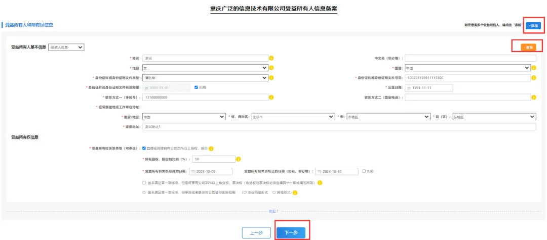Click the 联系方式二（固定电话） input field
The image size is (547, 240).
(467, 98)
